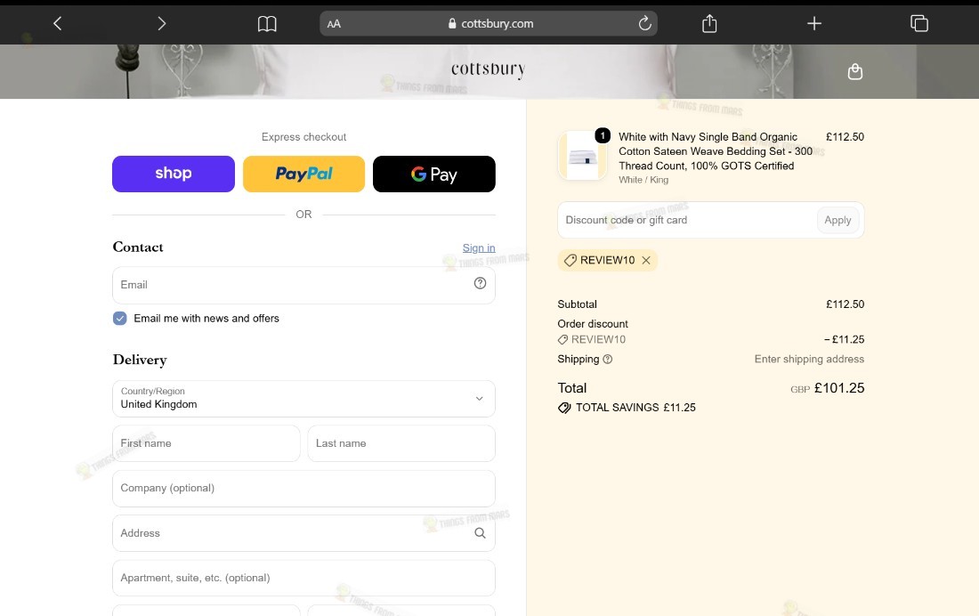Click the Sign in link

click(x=479, y=248)
